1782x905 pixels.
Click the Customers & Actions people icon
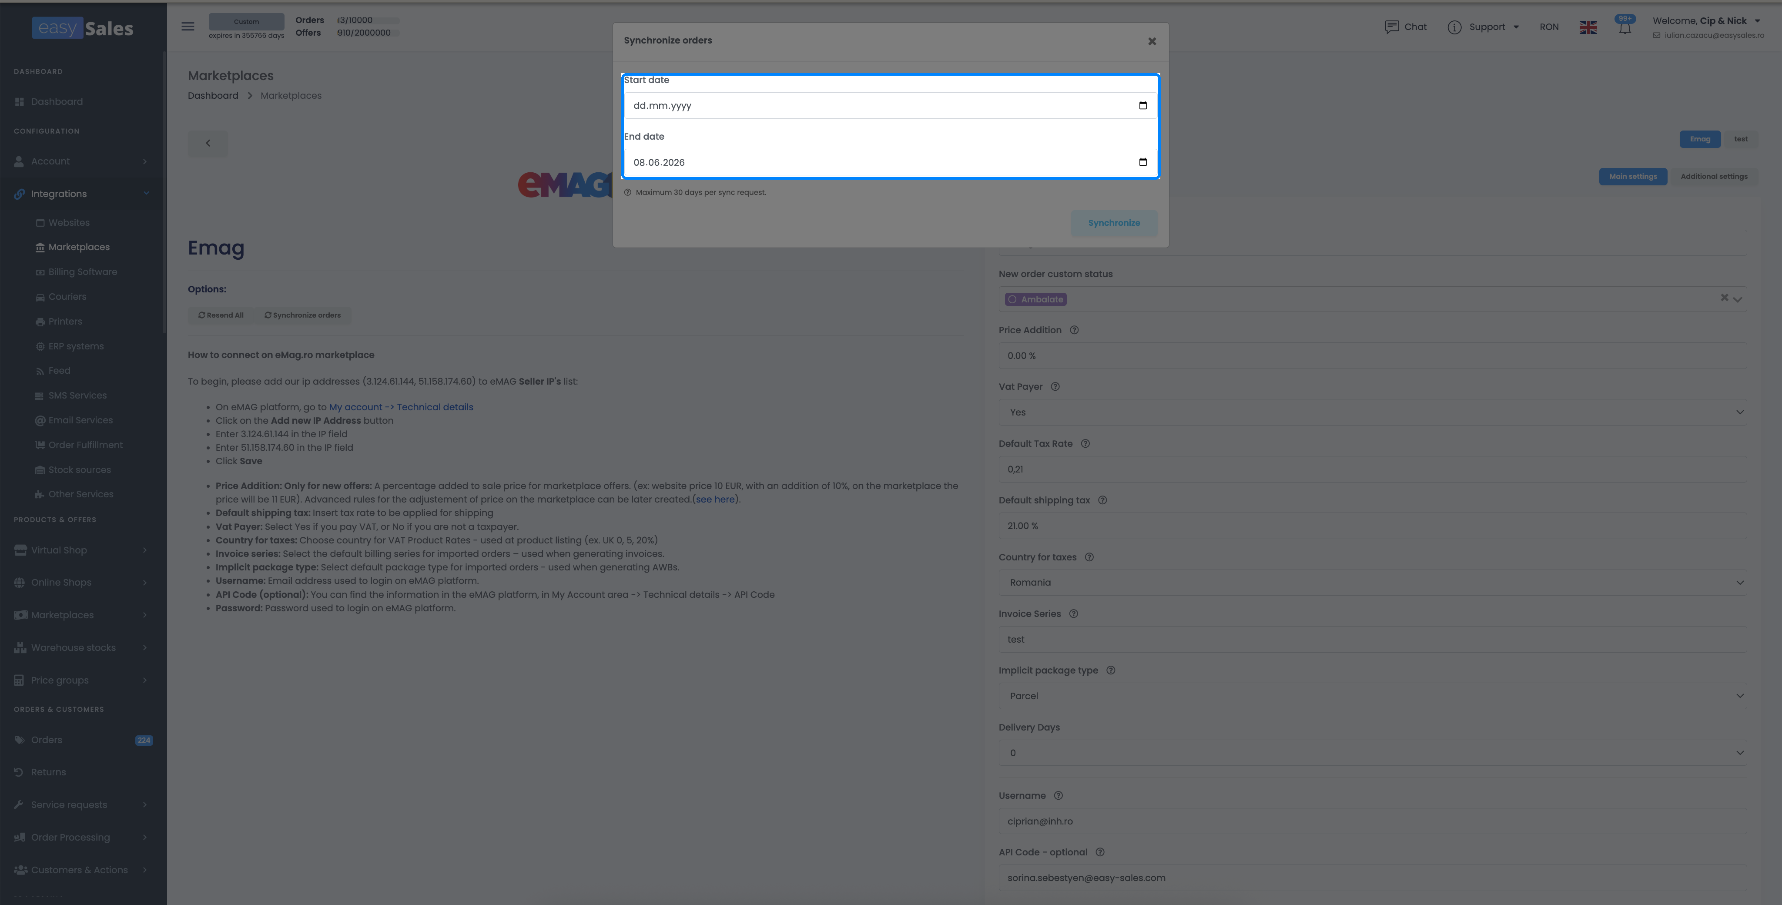point(20,870)
